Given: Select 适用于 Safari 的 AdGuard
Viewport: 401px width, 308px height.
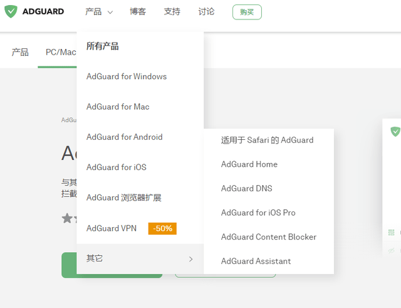Looking at the screenshot, I should (x=268, y=140).
